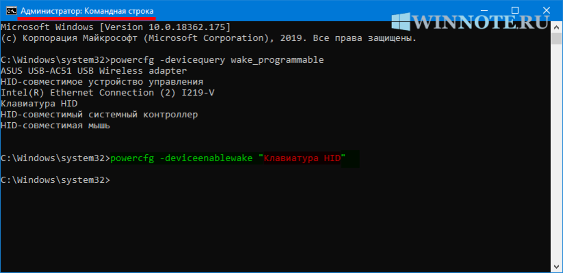Click the vertical scrollbar thumb

click(x=558, y=38)
